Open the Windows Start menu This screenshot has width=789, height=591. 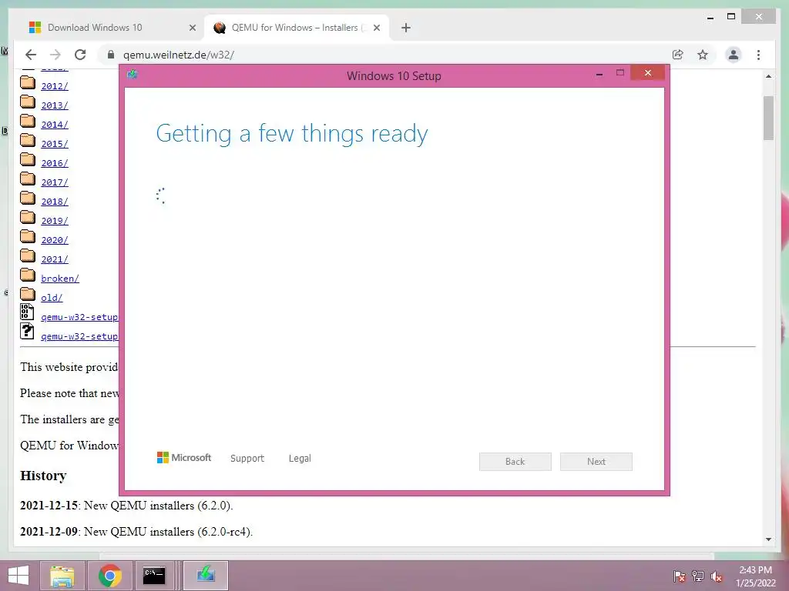click(x=18, y=576)
